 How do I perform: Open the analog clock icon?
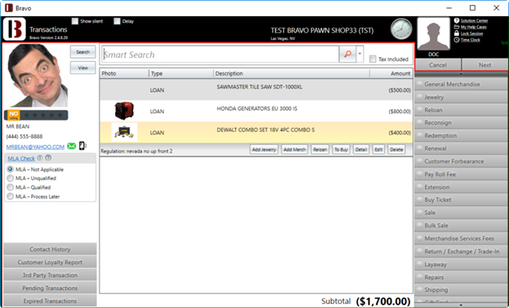(401, 29)
